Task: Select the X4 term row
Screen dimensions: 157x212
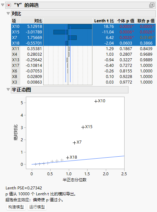Action: (83, 54)
